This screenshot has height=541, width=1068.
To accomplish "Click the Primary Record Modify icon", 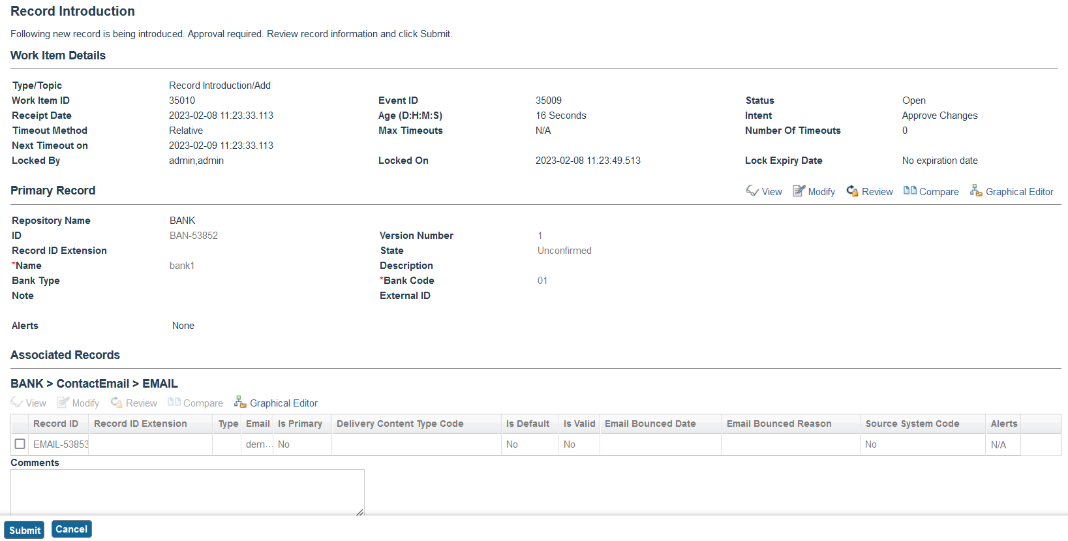I will (799, 191).
